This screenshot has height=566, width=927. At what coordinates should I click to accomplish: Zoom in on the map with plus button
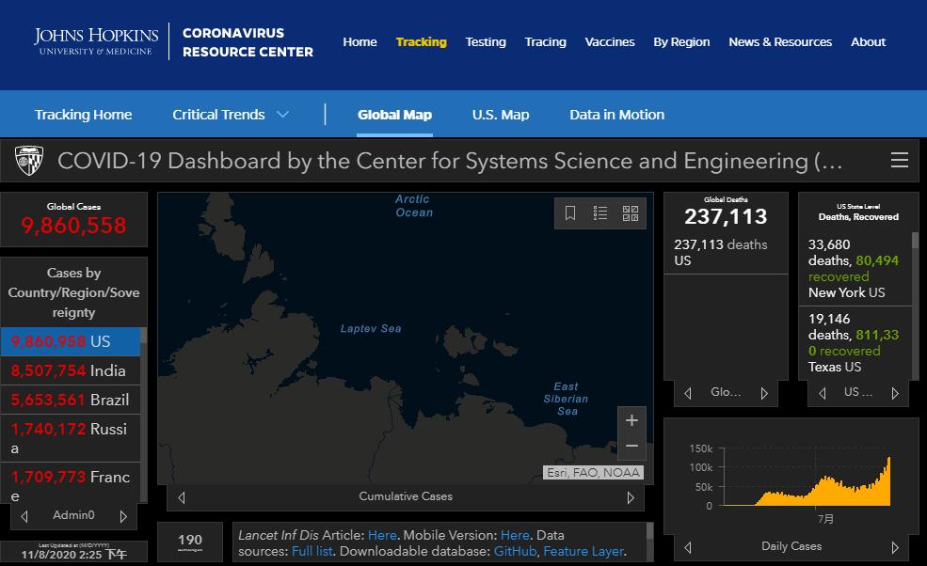click(x=631, y=420)
